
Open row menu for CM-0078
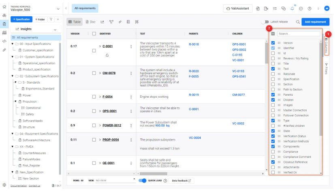click(x=131, y=73)
